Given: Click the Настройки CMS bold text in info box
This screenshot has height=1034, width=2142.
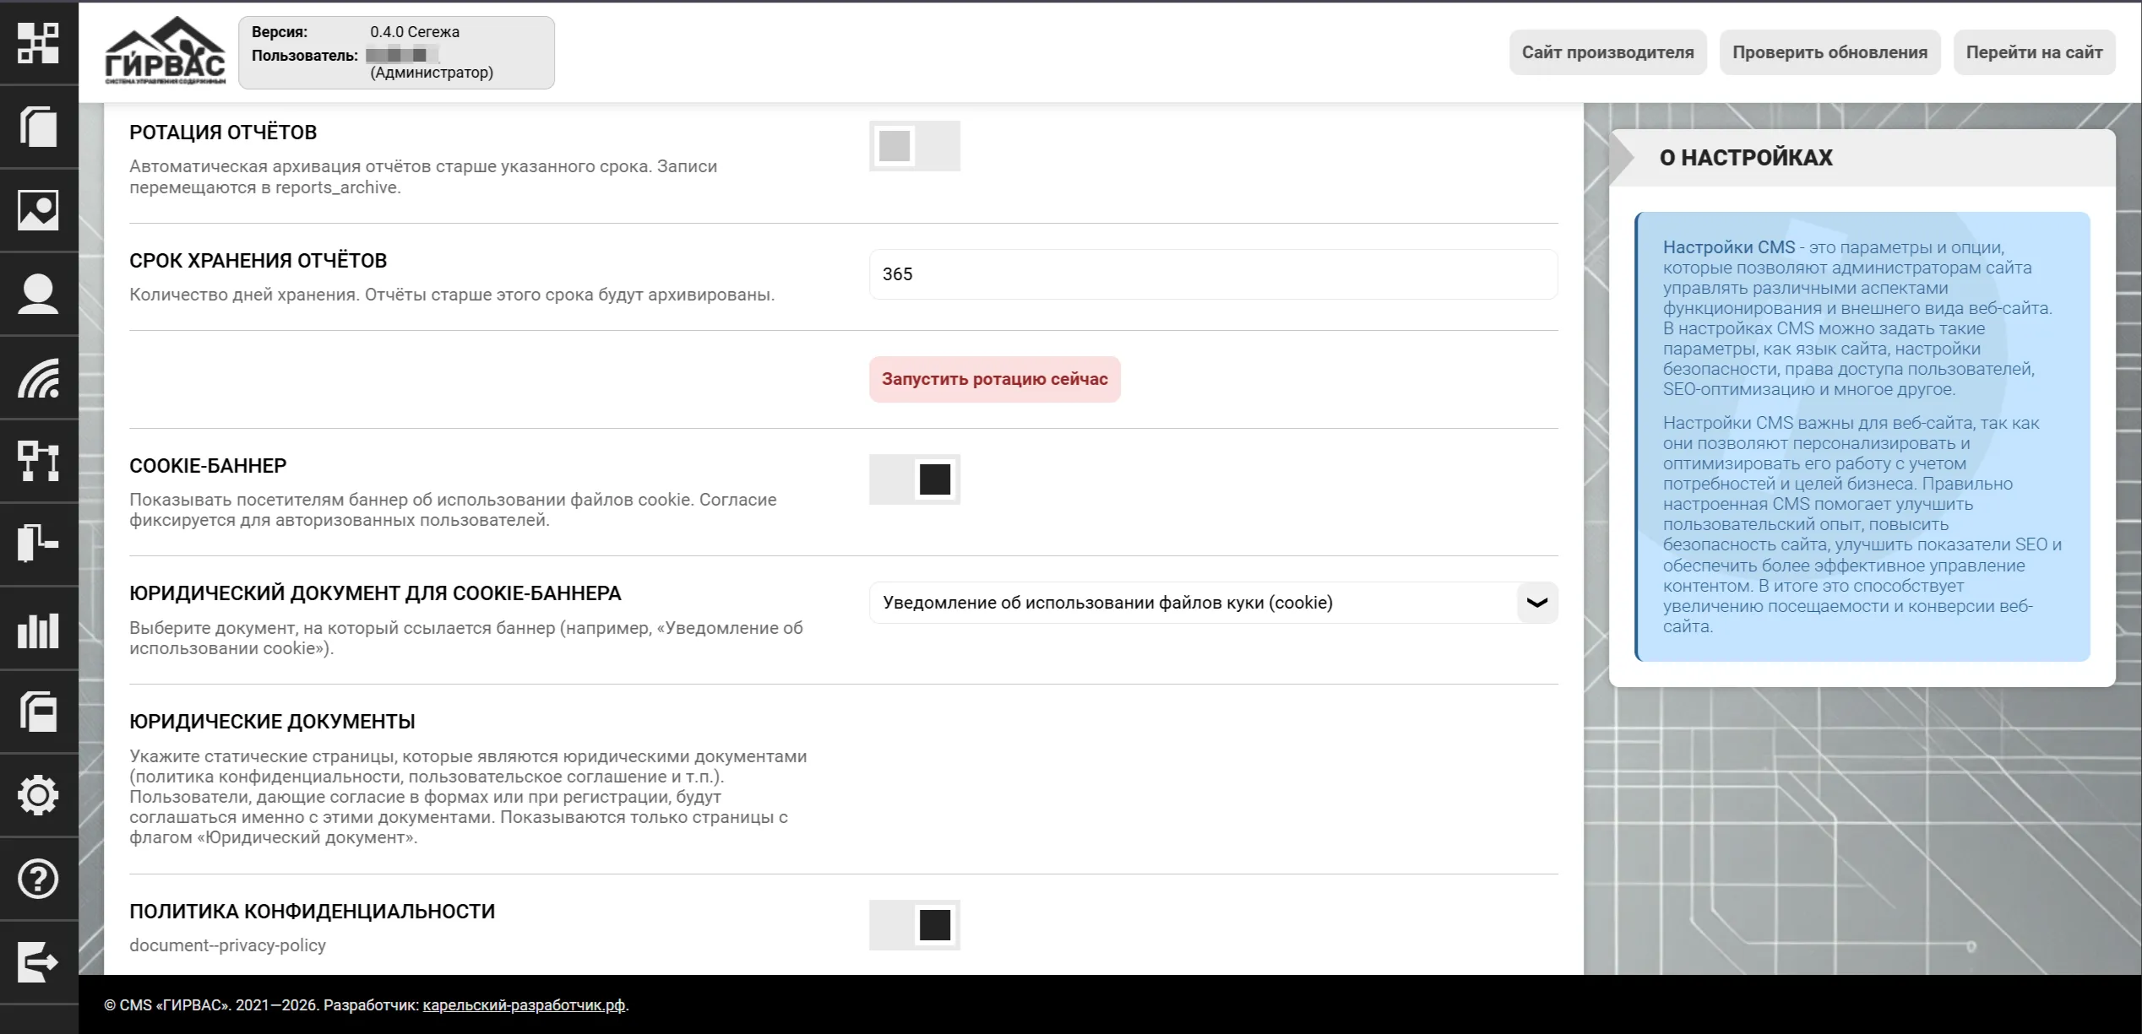Looking at the screenshot, I should tap(1729, 247).
